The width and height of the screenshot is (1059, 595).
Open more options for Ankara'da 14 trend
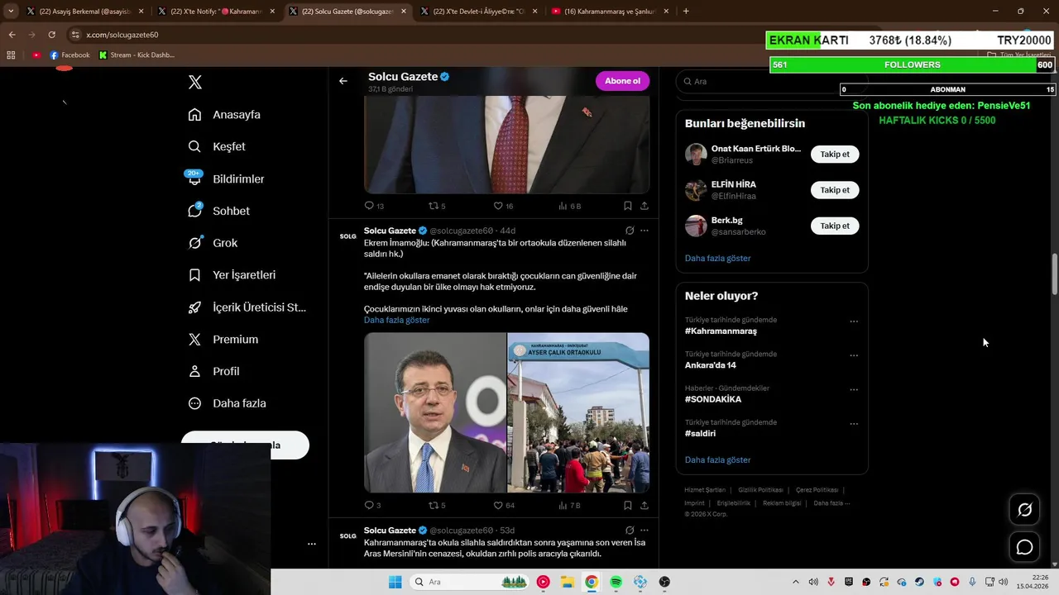pos(854,355)
